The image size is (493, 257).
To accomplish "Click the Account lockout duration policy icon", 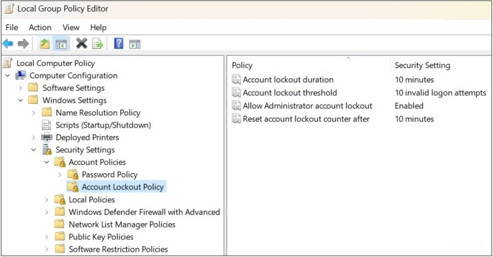I will (x=236, y=79).
